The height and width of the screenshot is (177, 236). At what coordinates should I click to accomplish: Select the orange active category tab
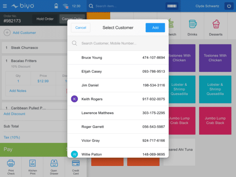[x=98, y=16]
